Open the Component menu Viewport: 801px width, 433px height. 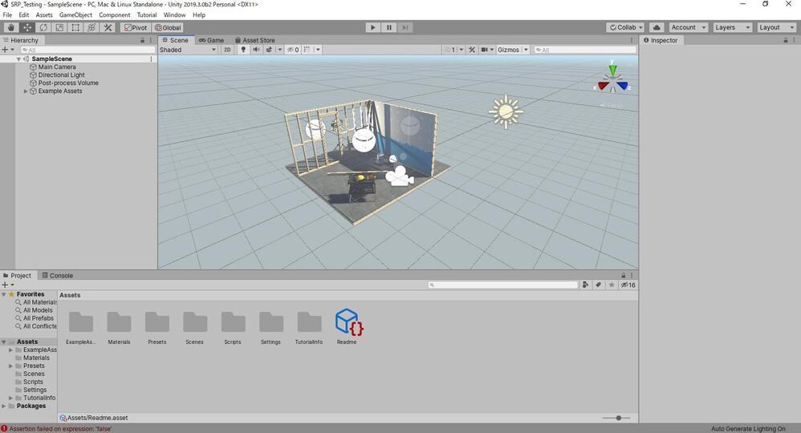pyautogui.click(x=115, y=14)
